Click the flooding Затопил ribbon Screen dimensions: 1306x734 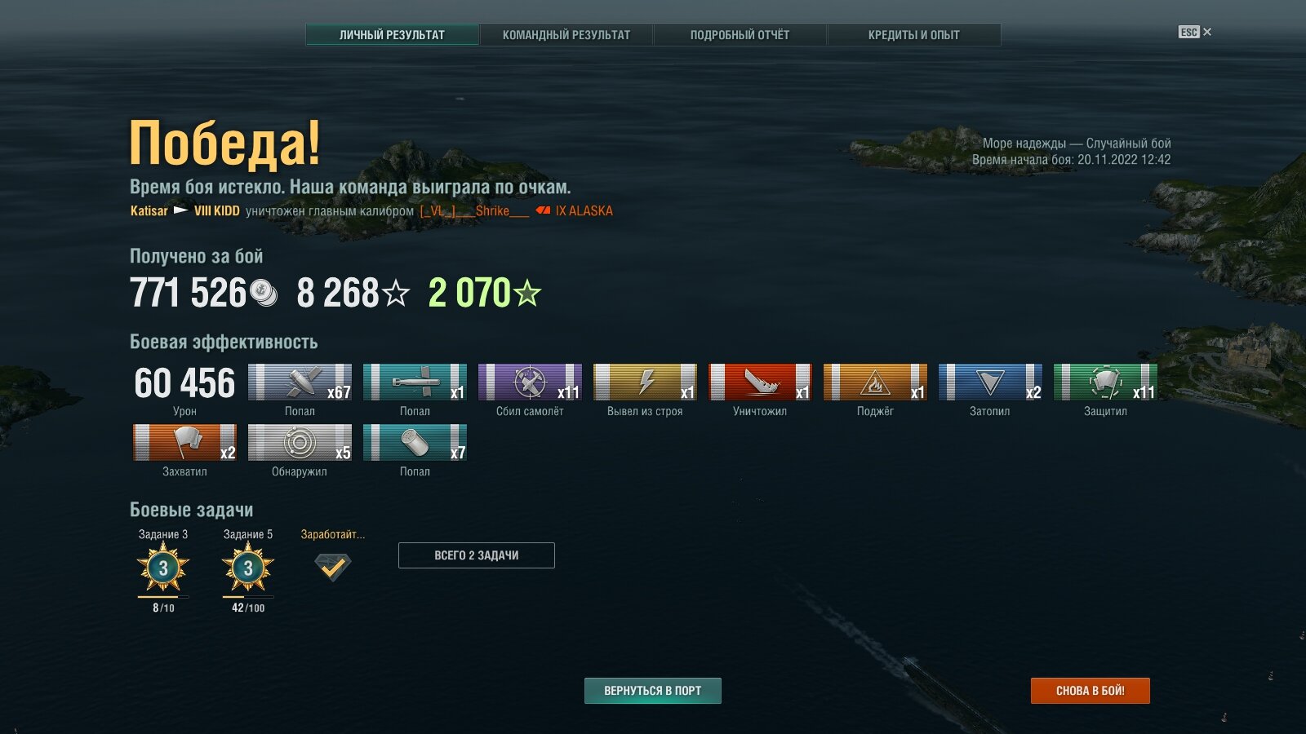[990, 382]
